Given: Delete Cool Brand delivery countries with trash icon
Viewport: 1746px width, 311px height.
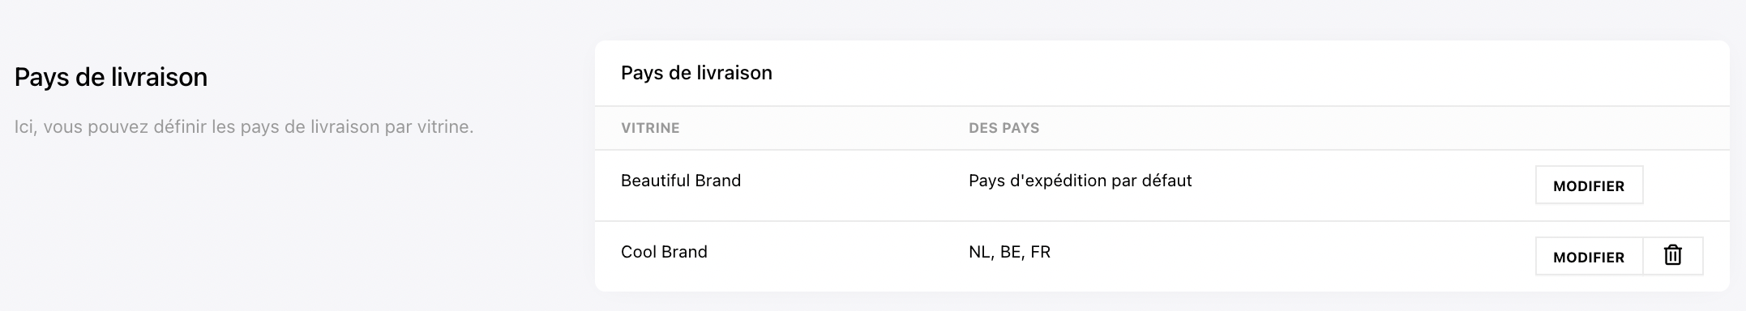Looking at the screenshot, I should [1673, 256].
